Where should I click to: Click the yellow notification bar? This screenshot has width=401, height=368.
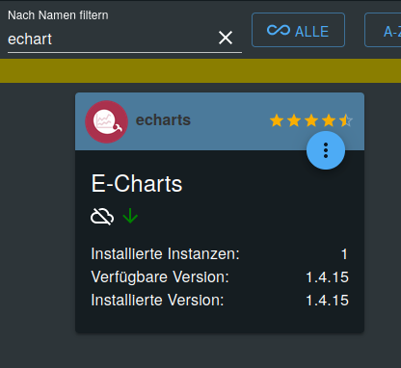point(200,70)
